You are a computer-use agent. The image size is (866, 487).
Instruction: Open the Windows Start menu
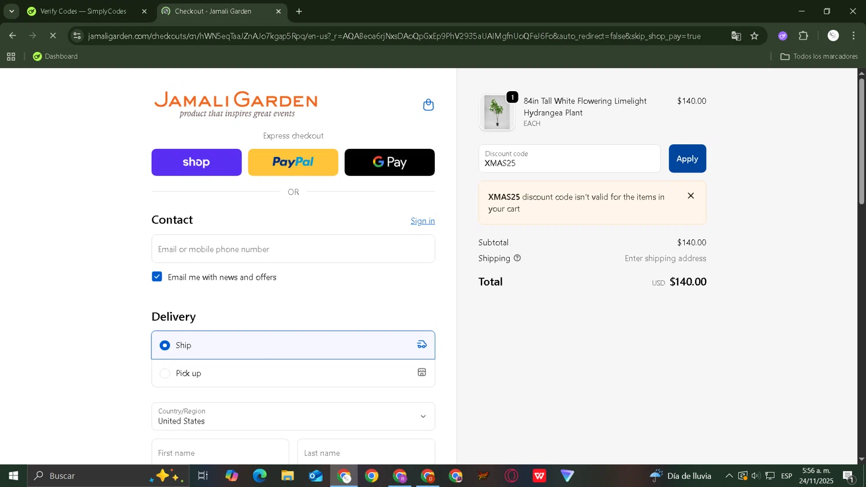click(x=13, y=476)
